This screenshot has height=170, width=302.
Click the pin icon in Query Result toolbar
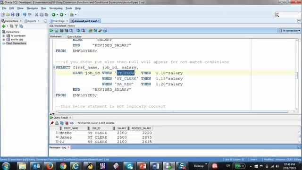click(52, 123)
